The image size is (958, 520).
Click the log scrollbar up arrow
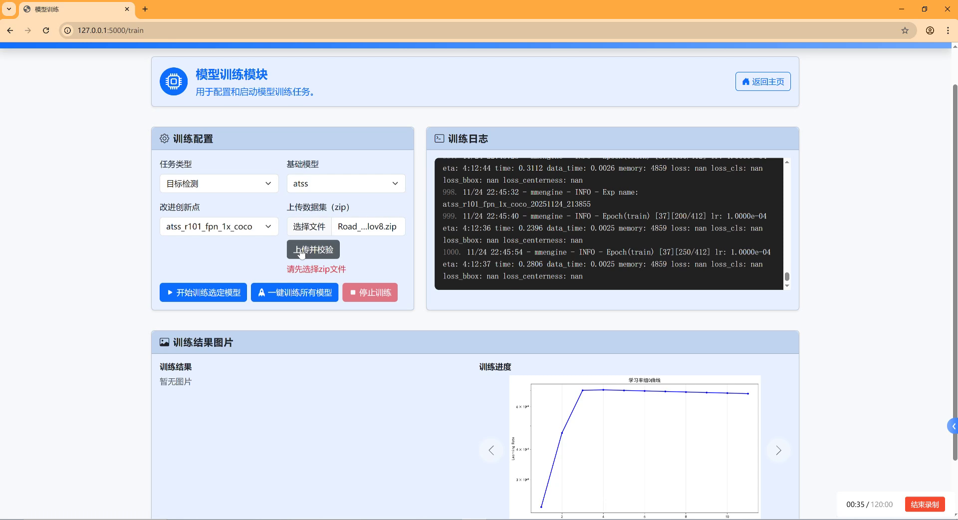[787, 162]
